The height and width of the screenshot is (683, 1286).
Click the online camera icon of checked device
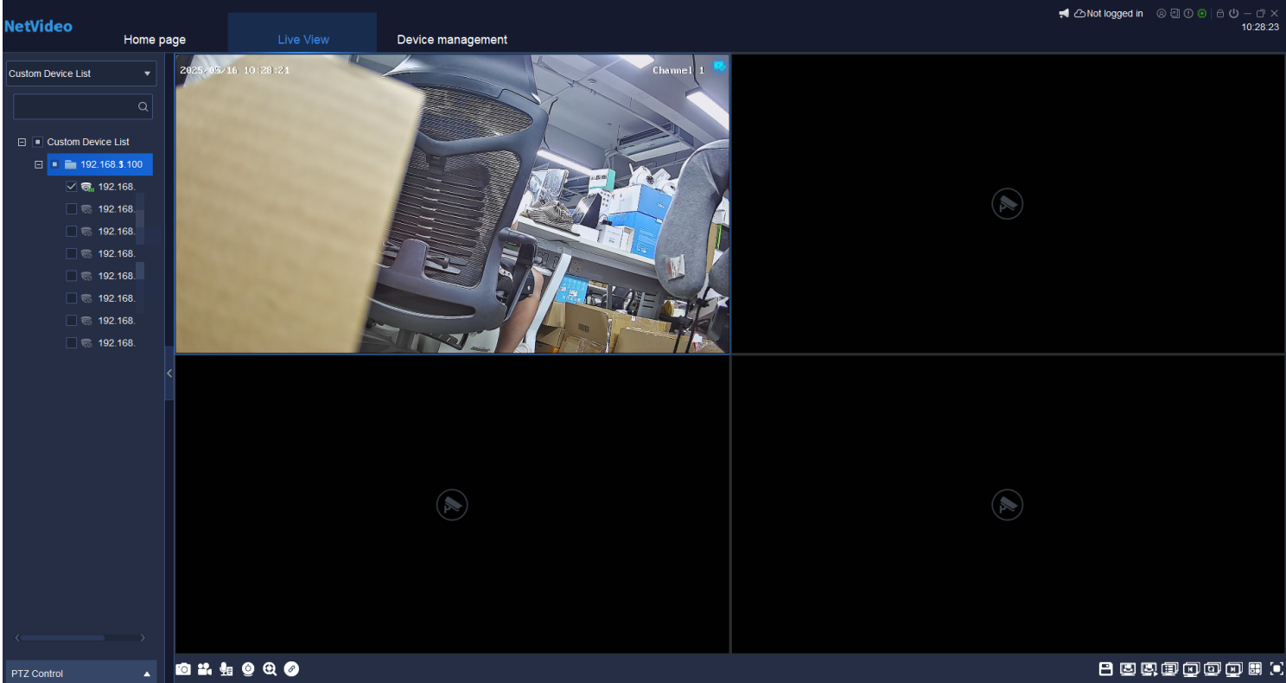coord(87,187)
